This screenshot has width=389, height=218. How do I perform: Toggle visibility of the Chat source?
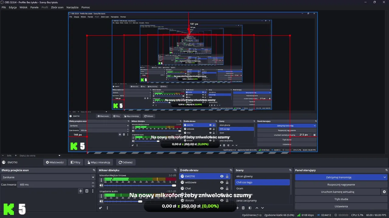pyautogui.click(x=222, y=188)
